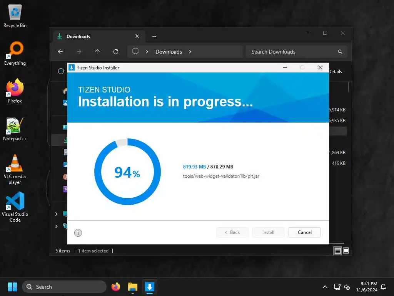
Task: Close the Downloads Explorer tab
Action: (137, 36)
